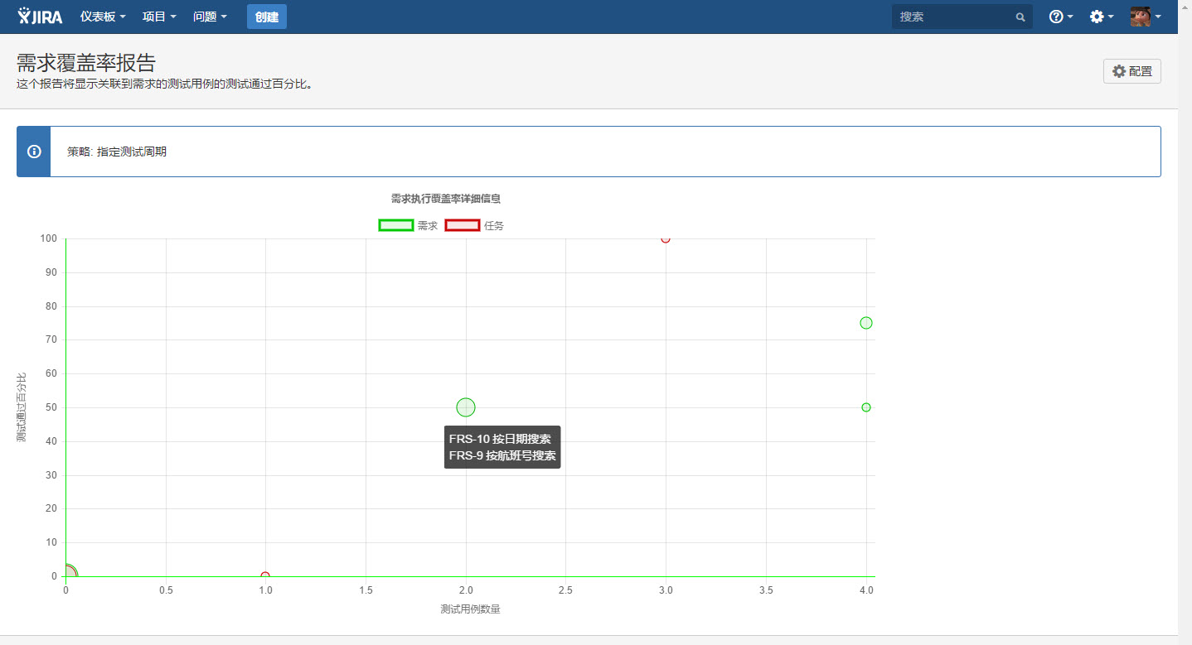
Task: Click the search magnifier icon
Action: point(1020,17)
